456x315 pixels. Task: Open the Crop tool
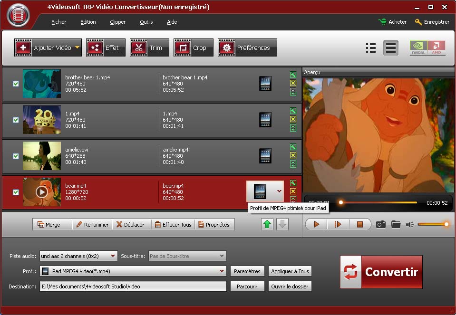pyautogui.click(x=193, y=48)
